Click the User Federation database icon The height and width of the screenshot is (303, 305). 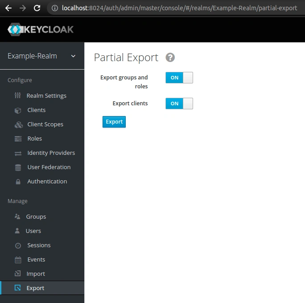coord(18,167)
